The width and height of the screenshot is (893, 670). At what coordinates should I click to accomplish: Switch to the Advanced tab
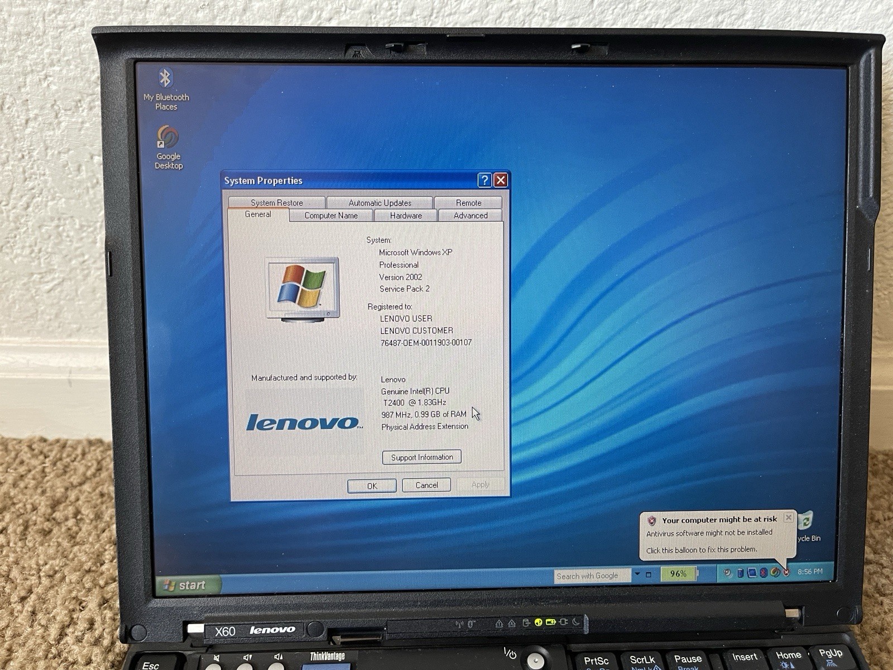tap(470, 216)
